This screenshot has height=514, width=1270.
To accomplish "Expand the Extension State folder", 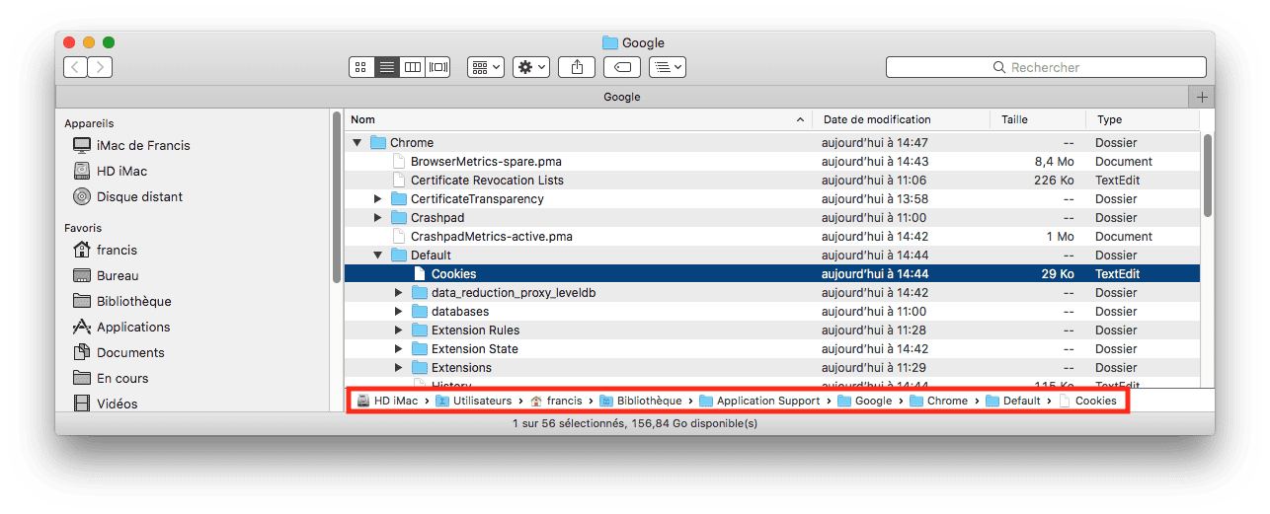I will (x=398, y=349).
